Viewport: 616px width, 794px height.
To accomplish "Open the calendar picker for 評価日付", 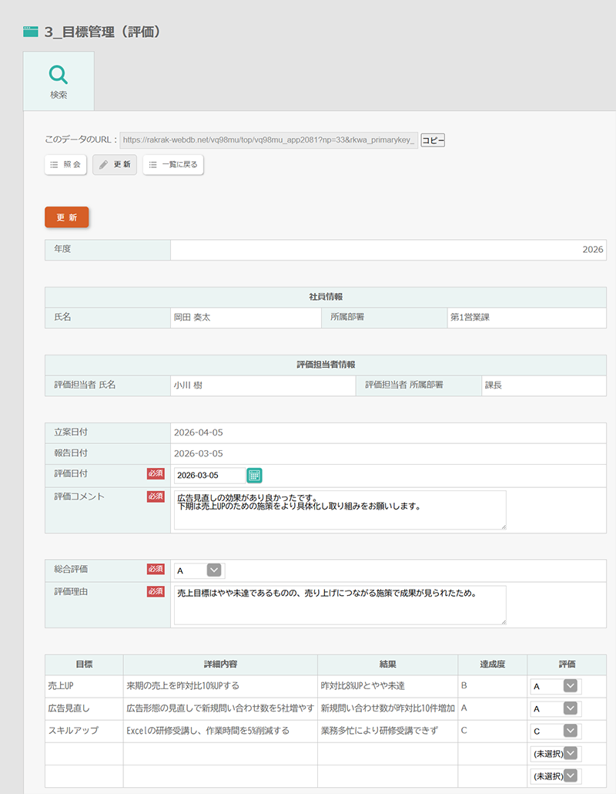I will [254, 476].
